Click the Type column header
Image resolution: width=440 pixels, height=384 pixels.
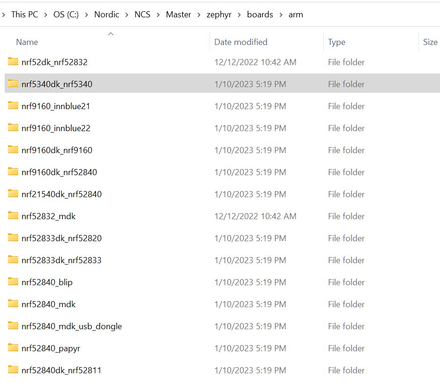(x=336, y=42)
